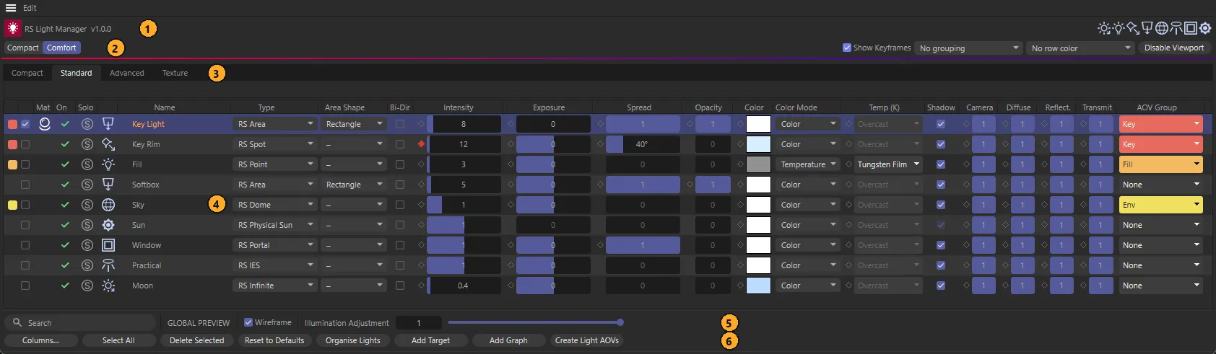Add a spot light from the toolbar

[1133, 28]
